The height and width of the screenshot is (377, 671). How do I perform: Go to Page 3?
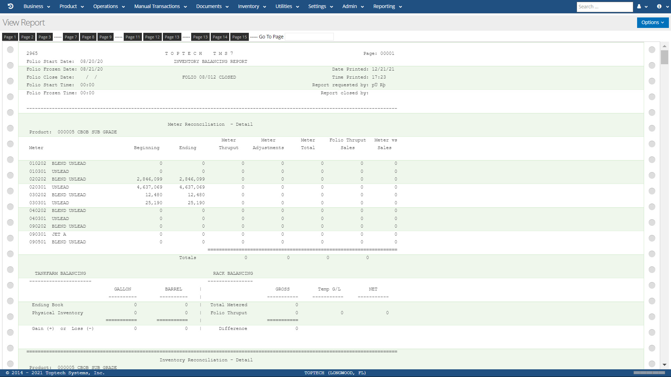click(45, 37)
